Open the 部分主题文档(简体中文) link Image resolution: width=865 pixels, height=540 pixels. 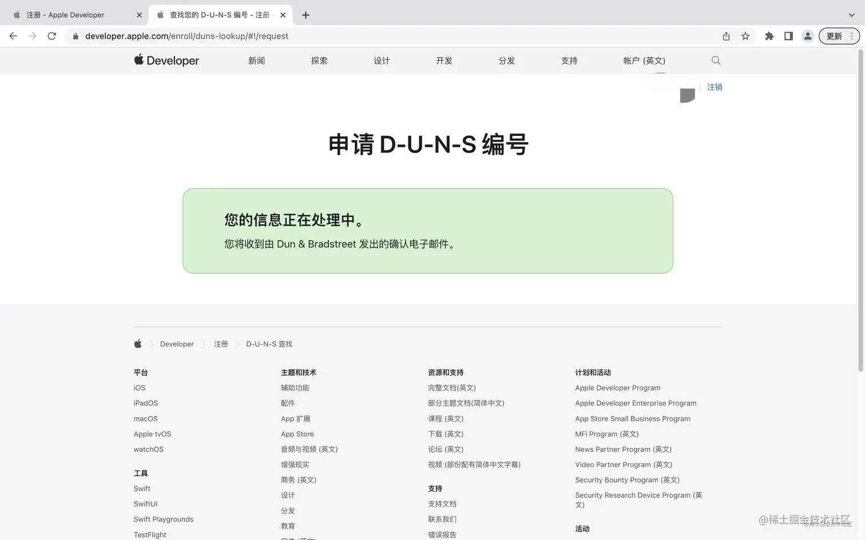[x=466, y=403]
